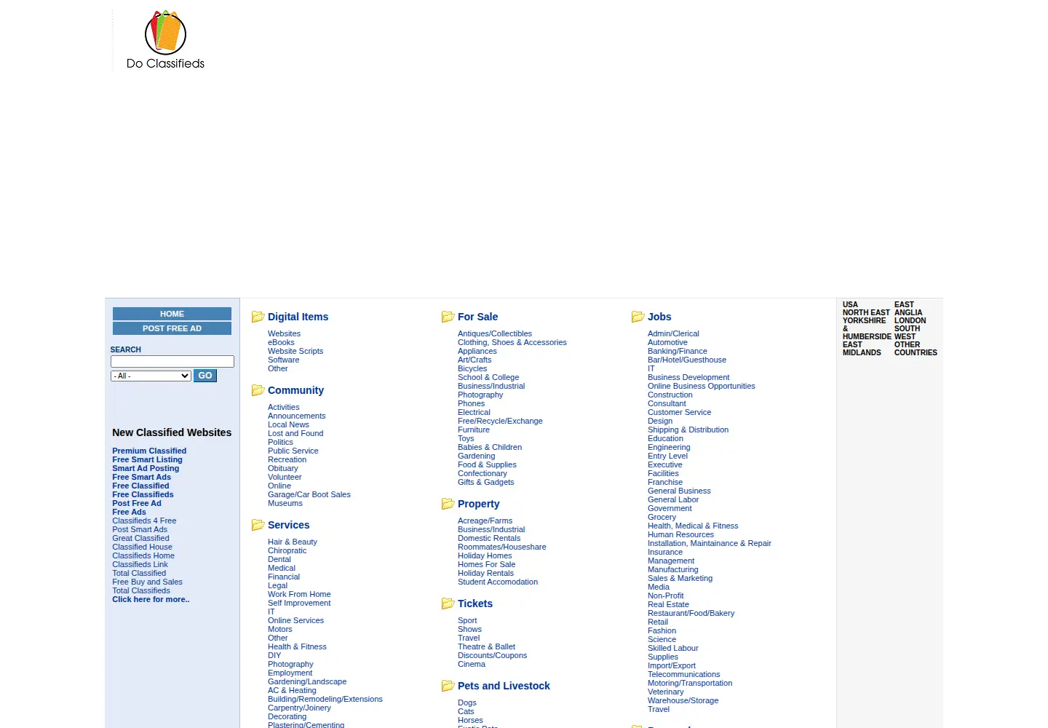Open the Clothing, Shoes & Accessories link

(512, 342)
